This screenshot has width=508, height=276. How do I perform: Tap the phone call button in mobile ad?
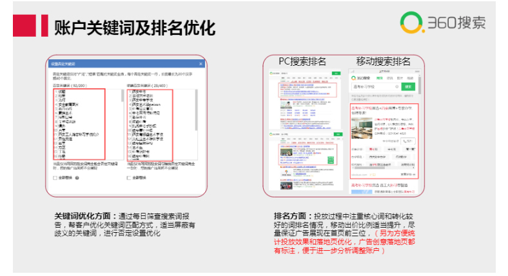point(410,141)
